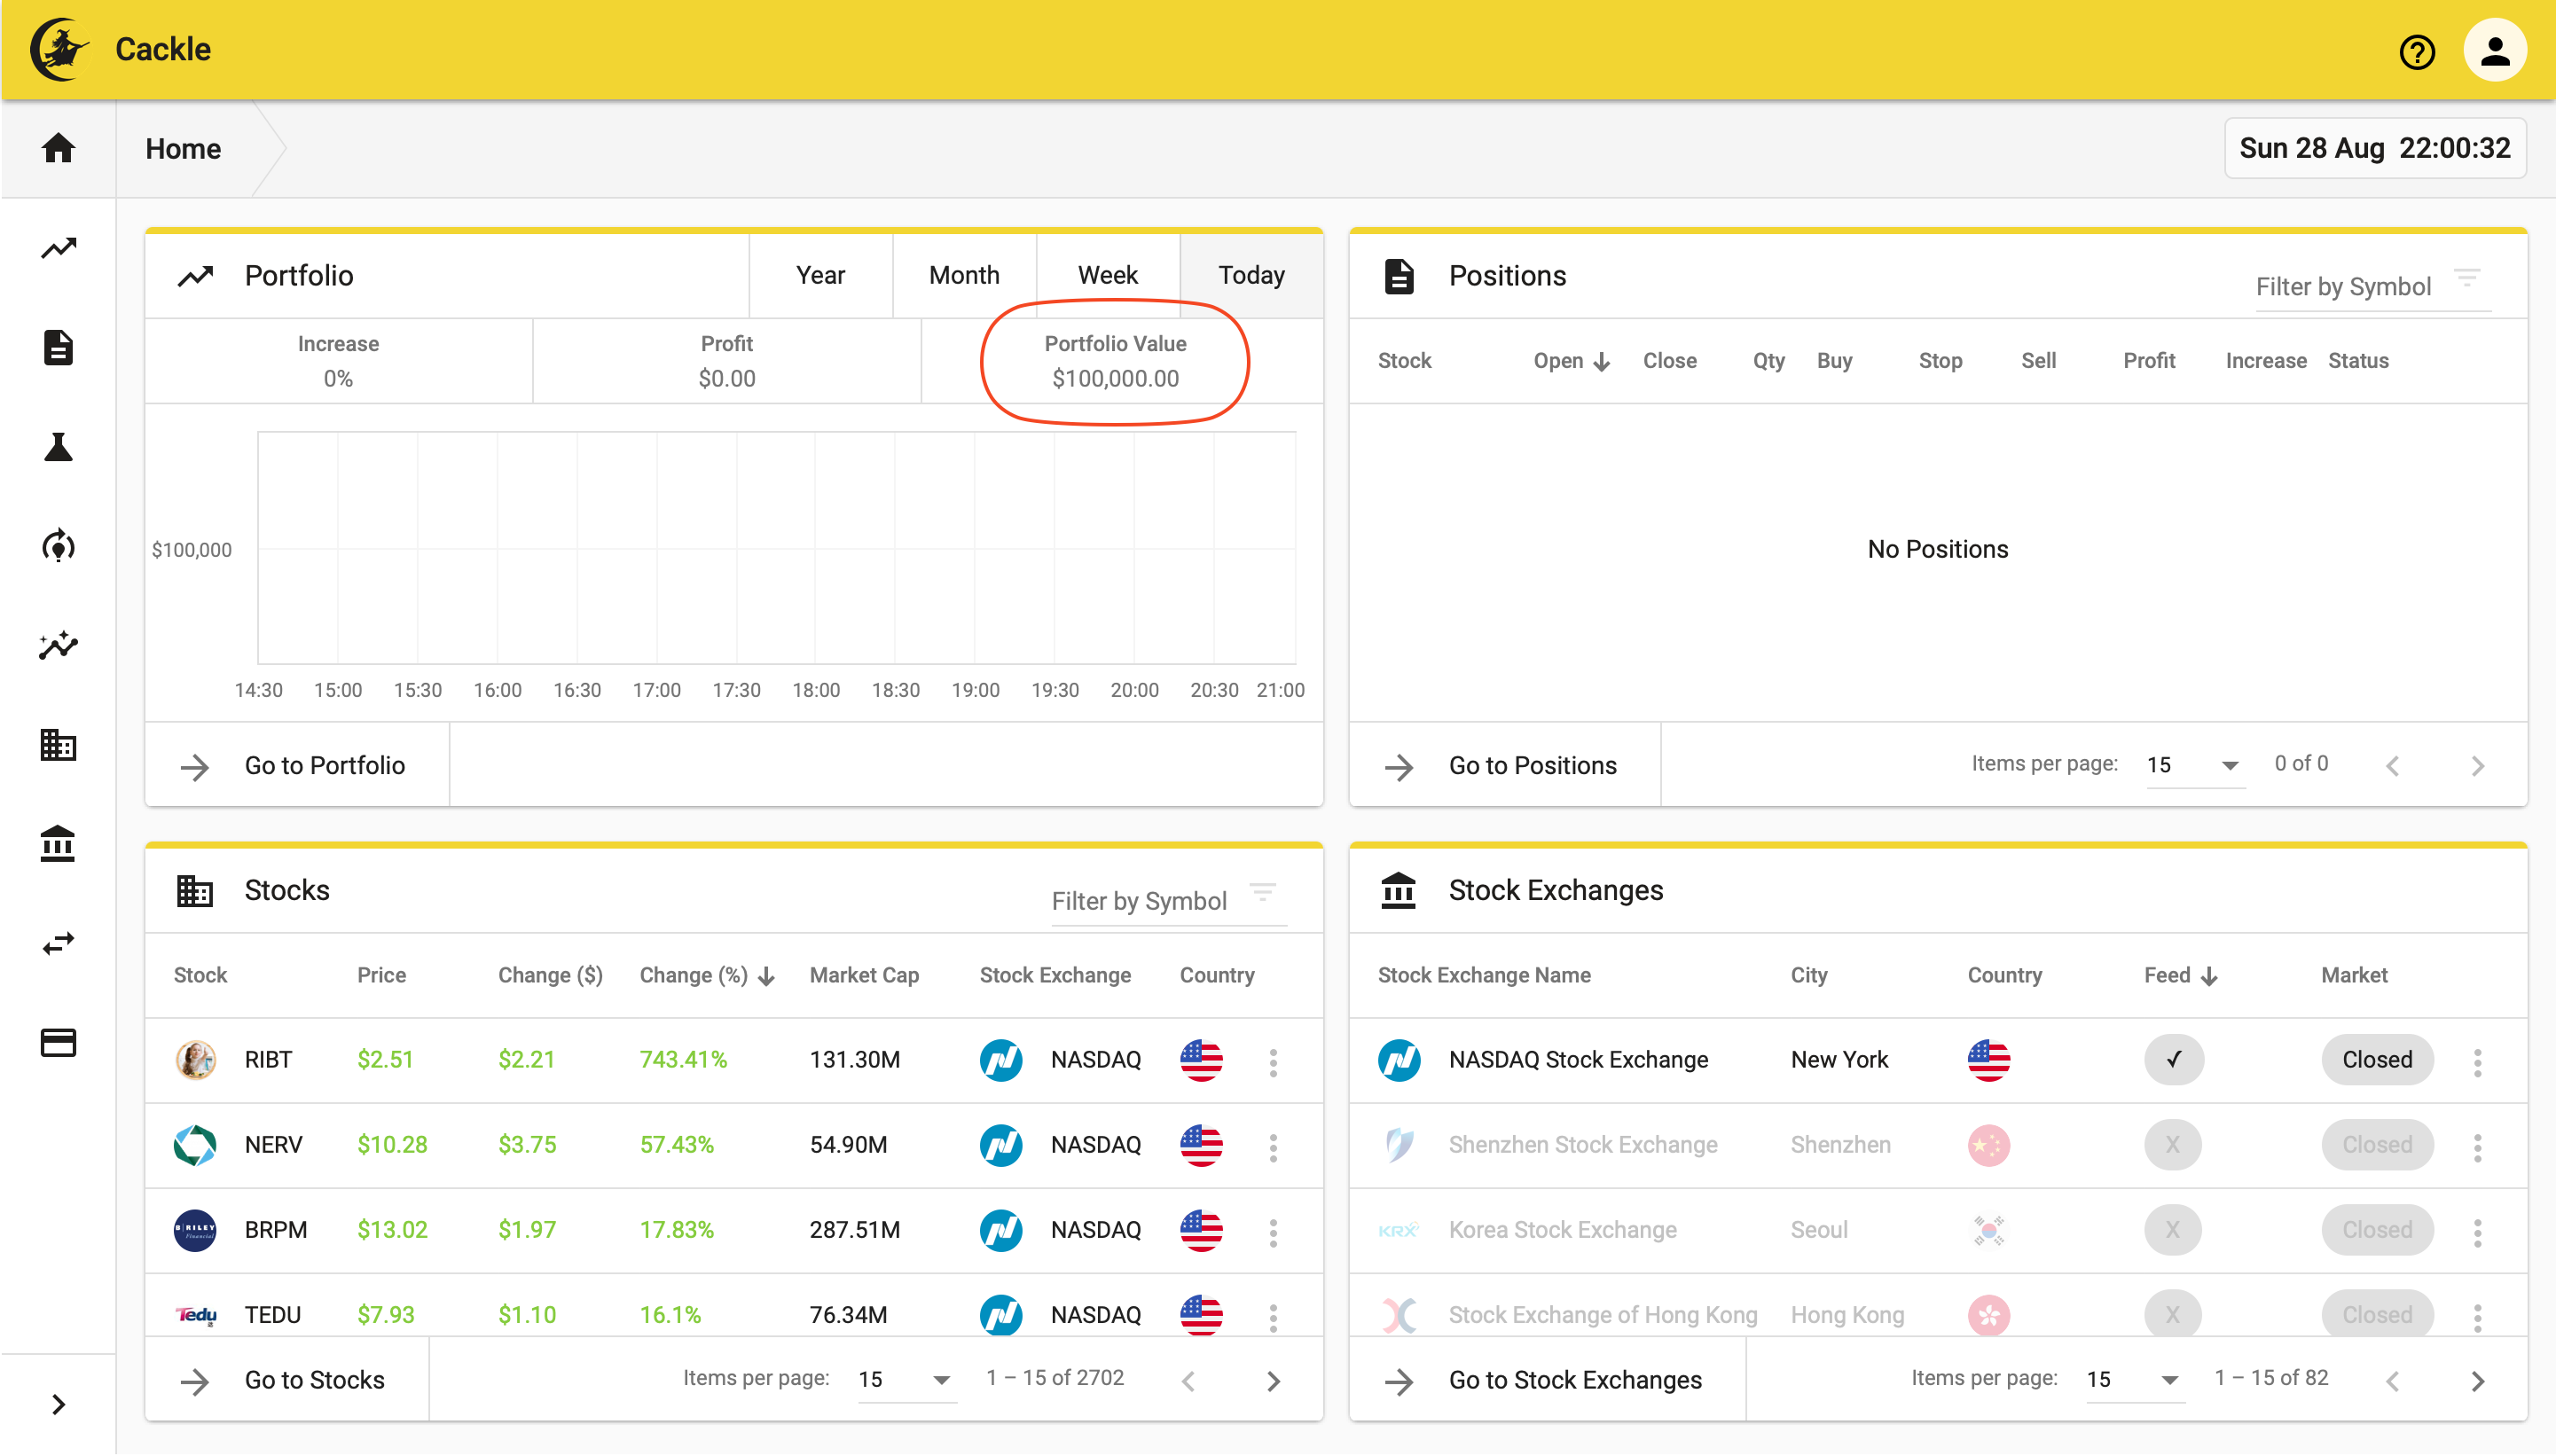Click the NERV stock symbol
2556x1456 pixels.
(273, 1145)
